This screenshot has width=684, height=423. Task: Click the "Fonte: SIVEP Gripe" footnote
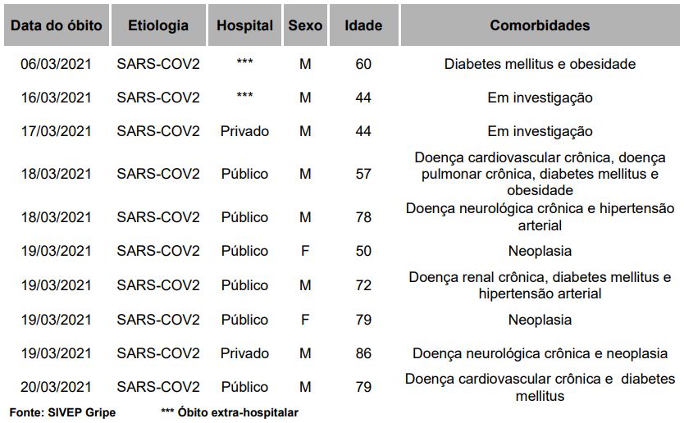click(x=62, y=412)
